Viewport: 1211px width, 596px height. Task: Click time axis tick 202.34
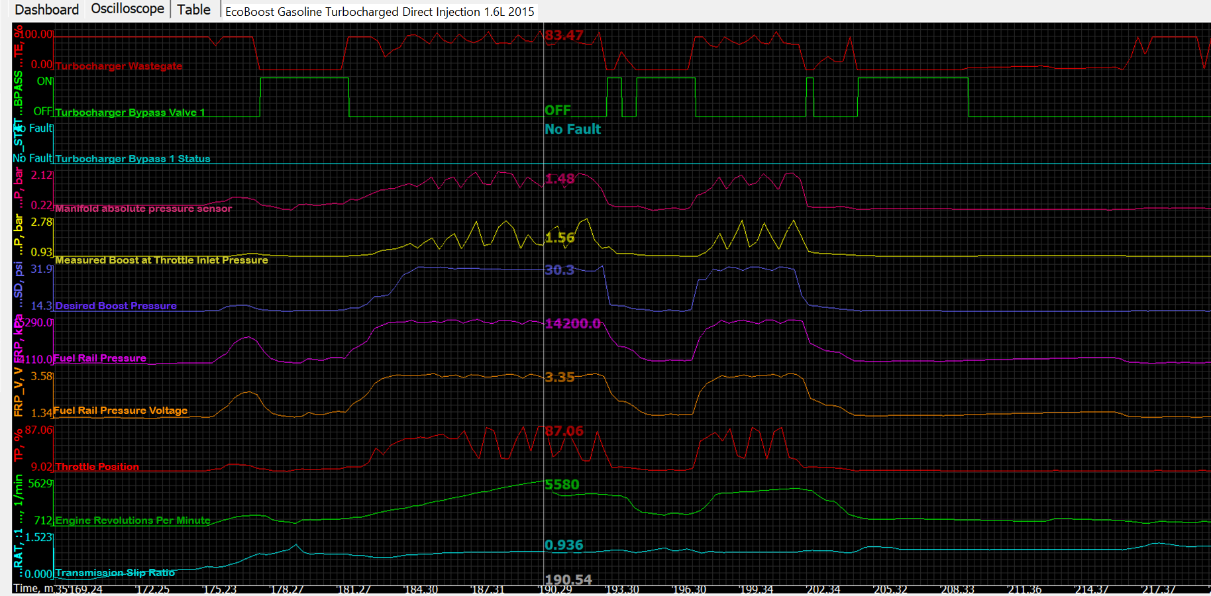(823, 589)
